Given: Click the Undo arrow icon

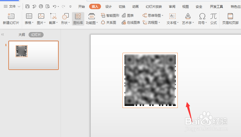Looking at the screenshot, I should [x=54, y=6].
